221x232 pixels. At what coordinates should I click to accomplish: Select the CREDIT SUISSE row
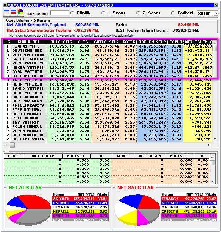(x=108, y=59)
